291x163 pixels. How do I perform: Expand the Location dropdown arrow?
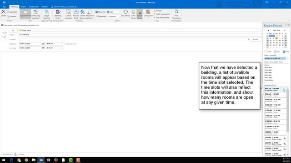coord(248,39)
